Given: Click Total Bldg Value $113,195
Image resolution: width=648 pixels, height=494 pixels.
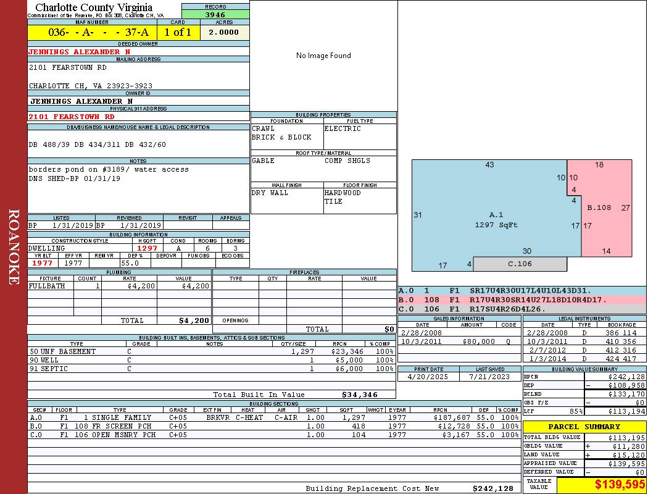Looking at the screenshot, I should click(626, 438).
